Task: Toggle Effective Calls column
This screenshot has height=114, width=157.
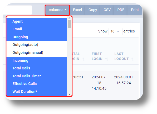Action: [37, 84]
